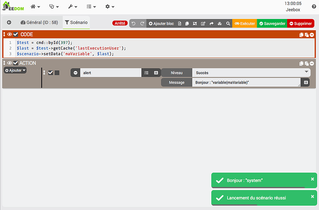Open the list Plugins menu

tap(91, 7)
